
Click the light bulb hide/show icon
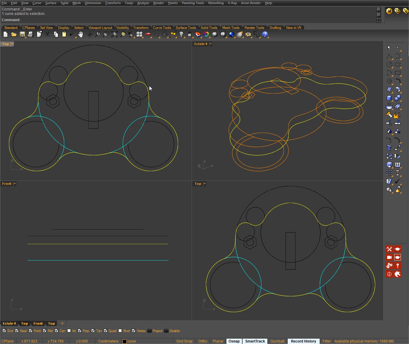[x=181, y=35]
